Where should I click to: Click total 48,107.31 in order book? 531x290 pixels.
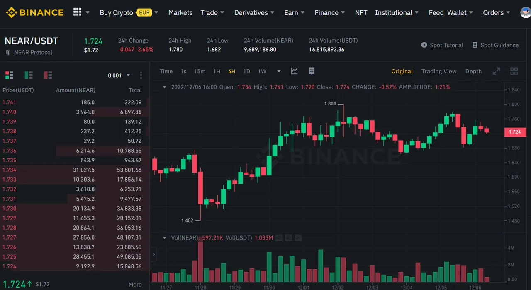click(129, 237)
